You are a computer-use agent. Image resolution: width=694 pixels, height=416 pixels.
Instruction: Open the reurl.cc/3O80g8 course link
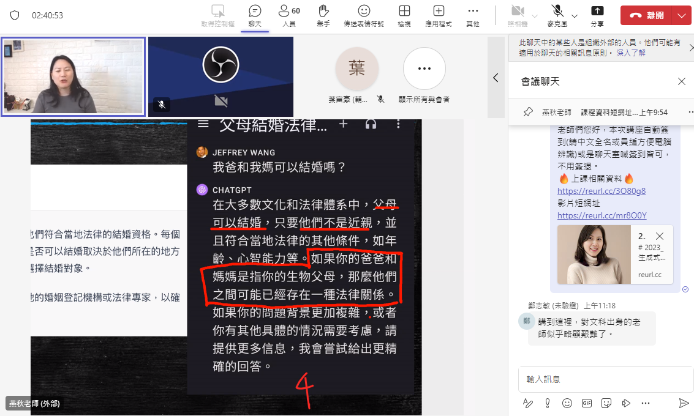602,191
